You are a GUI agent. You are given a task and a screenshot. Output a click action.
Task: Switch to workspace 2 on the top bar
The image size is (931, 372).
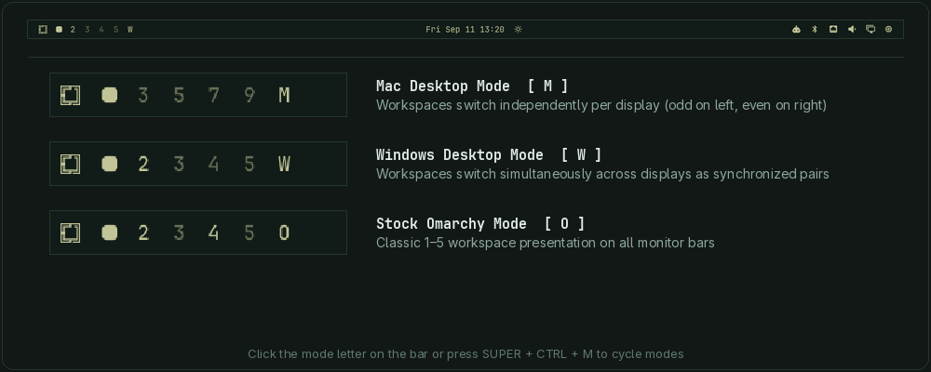pyautogui.click(x=73, y=29)
